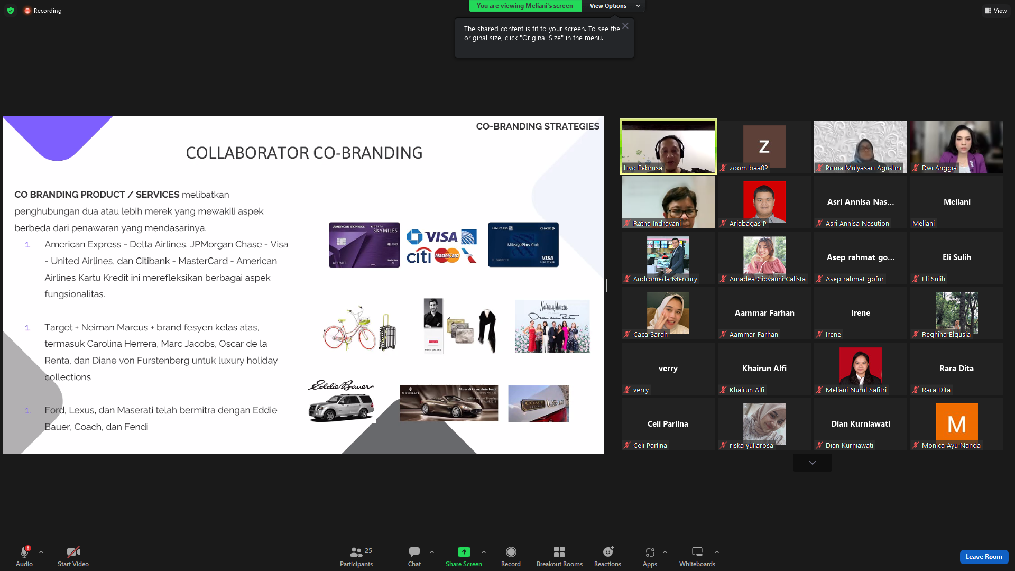Expand share screen options caret
This screenshot has height=571, width=1015.
tap(484, 552)
